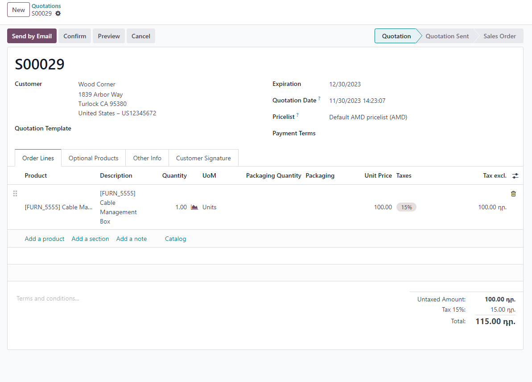Open the Pricelist dropdown field
Viewport: 532px width, 382px height.
click(x=401, y=118)
